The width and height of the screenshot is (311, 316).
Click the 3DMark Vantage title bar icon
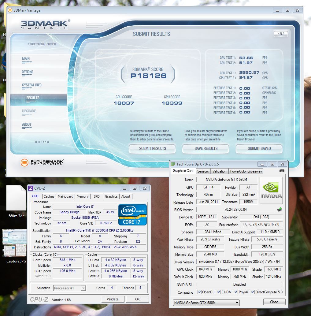pos(10,10)
